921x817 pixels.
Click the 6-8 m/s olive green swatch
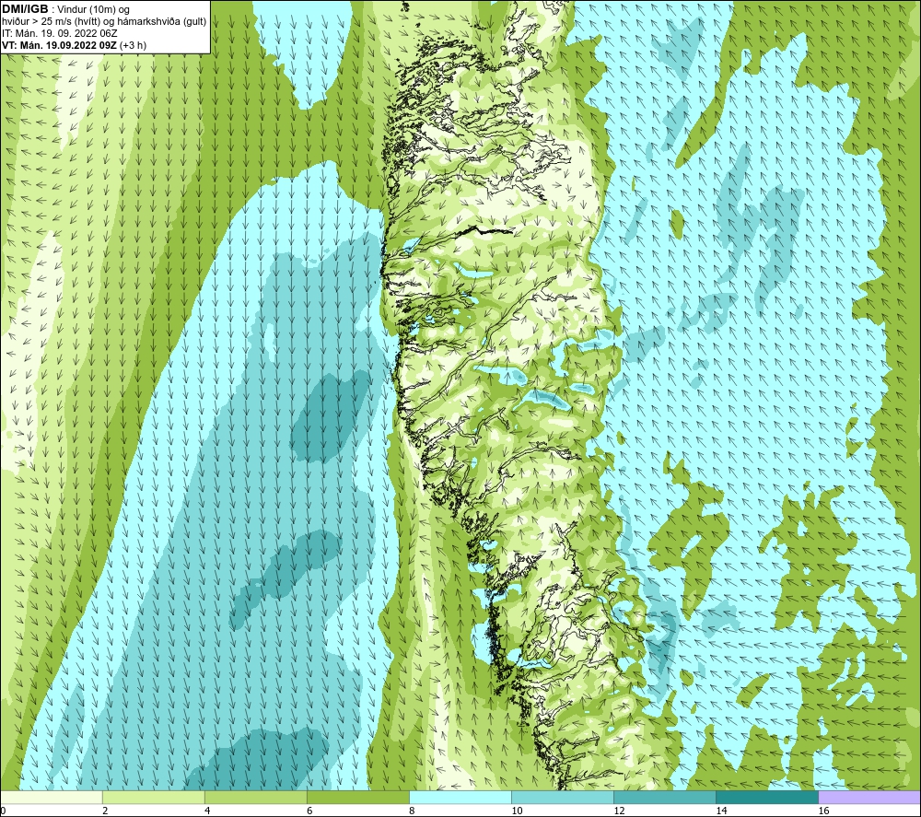[x=357, y=797]
